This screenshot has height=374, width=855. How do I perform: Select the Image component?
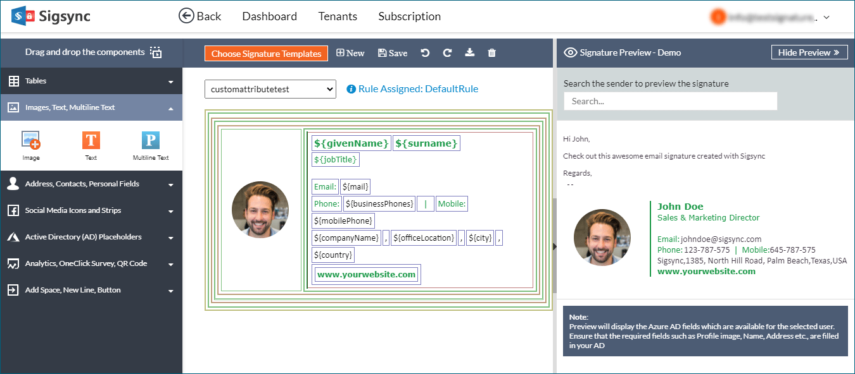click(x=31, y=146)
